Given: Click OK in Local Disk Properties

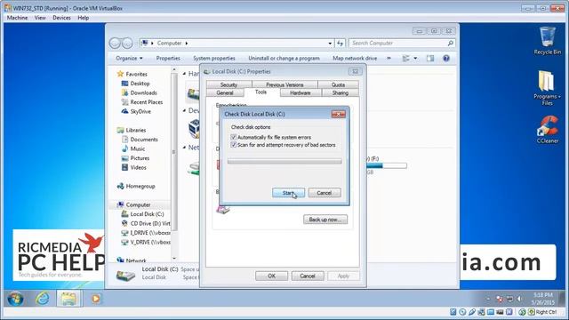Looking at the screenshot, I should (x=271, y=276).
